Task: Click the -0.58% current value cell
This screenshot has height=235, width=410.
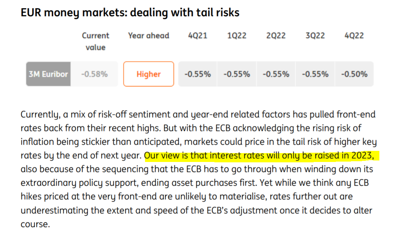Action: point(94,74)
